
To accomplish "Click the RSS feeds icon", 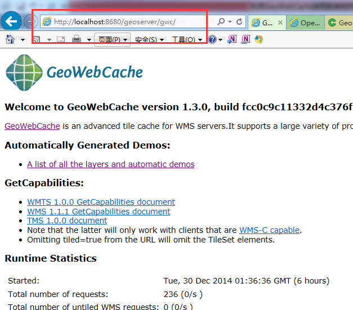I will pyautogui.click(x=36, y=39).
